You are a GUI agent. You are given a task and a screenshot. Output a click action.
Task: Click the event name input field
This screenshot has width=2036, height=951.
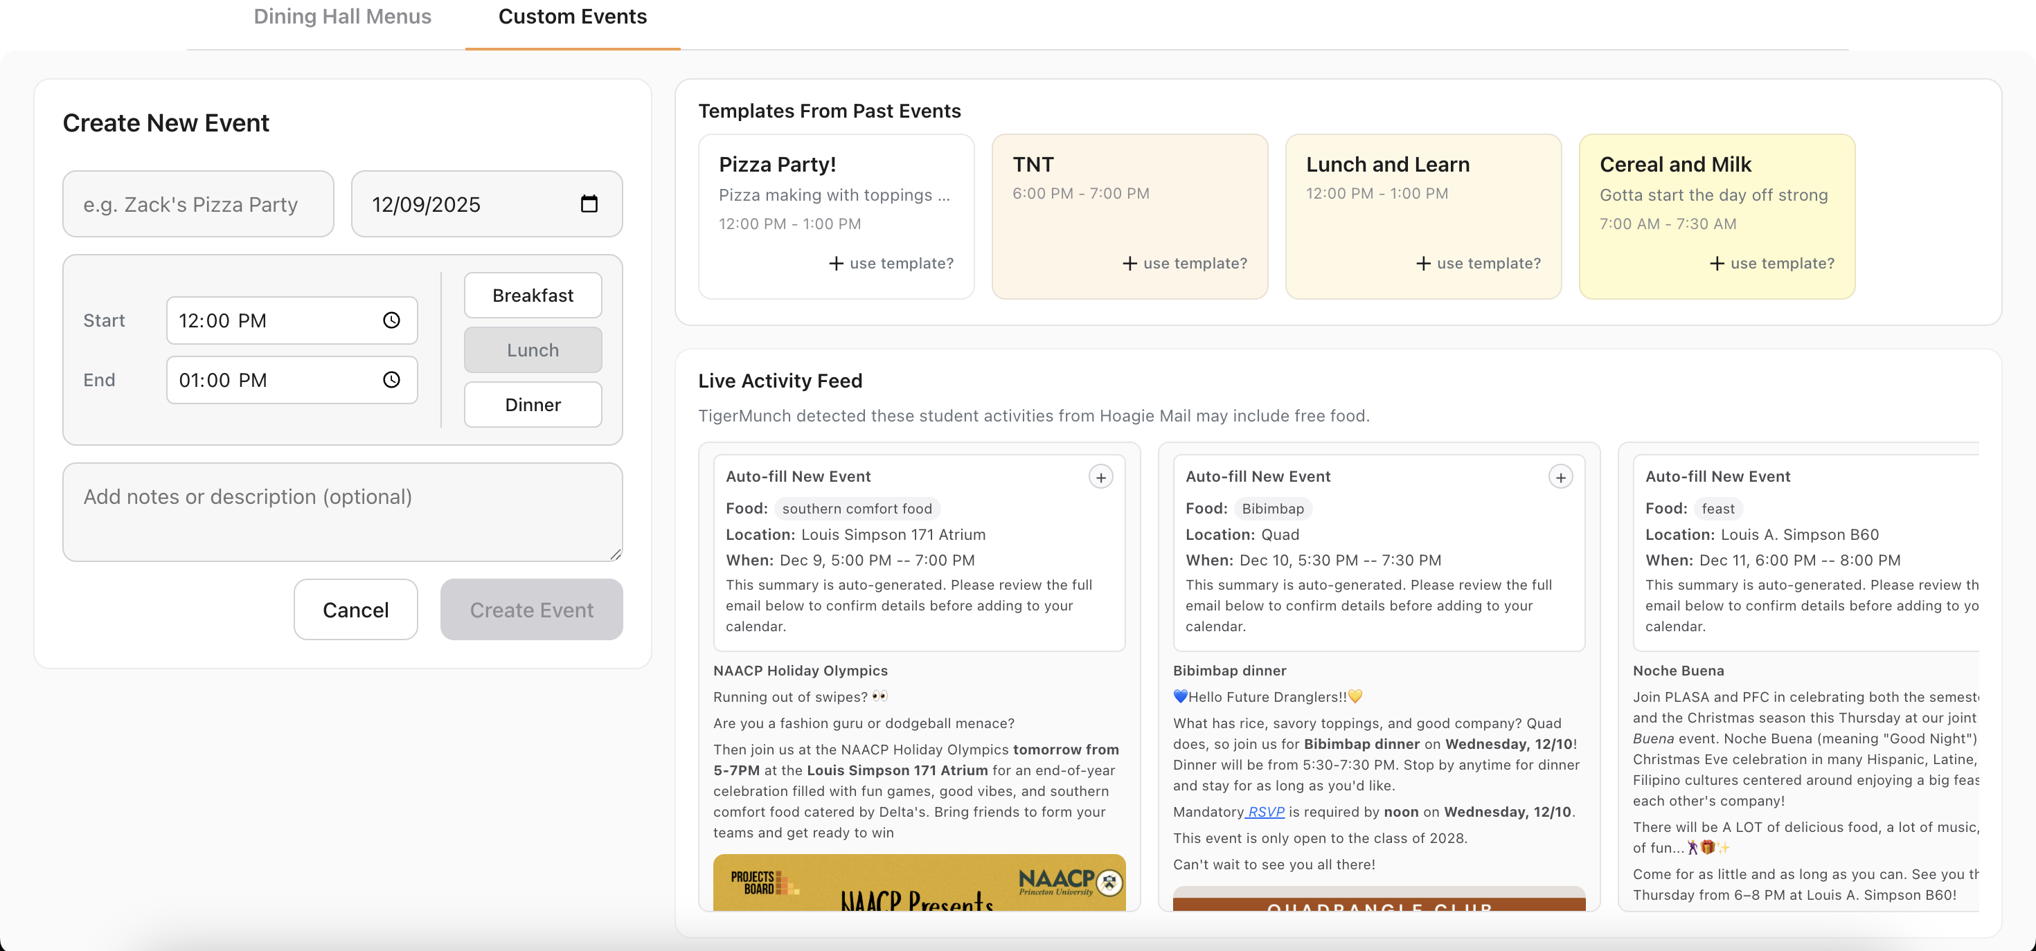pyautogui.click(x=197, y=203)
